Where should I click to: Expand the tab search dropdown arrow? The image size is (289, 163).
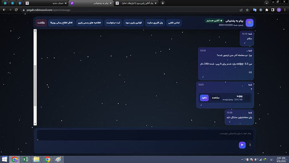point(266,3)
